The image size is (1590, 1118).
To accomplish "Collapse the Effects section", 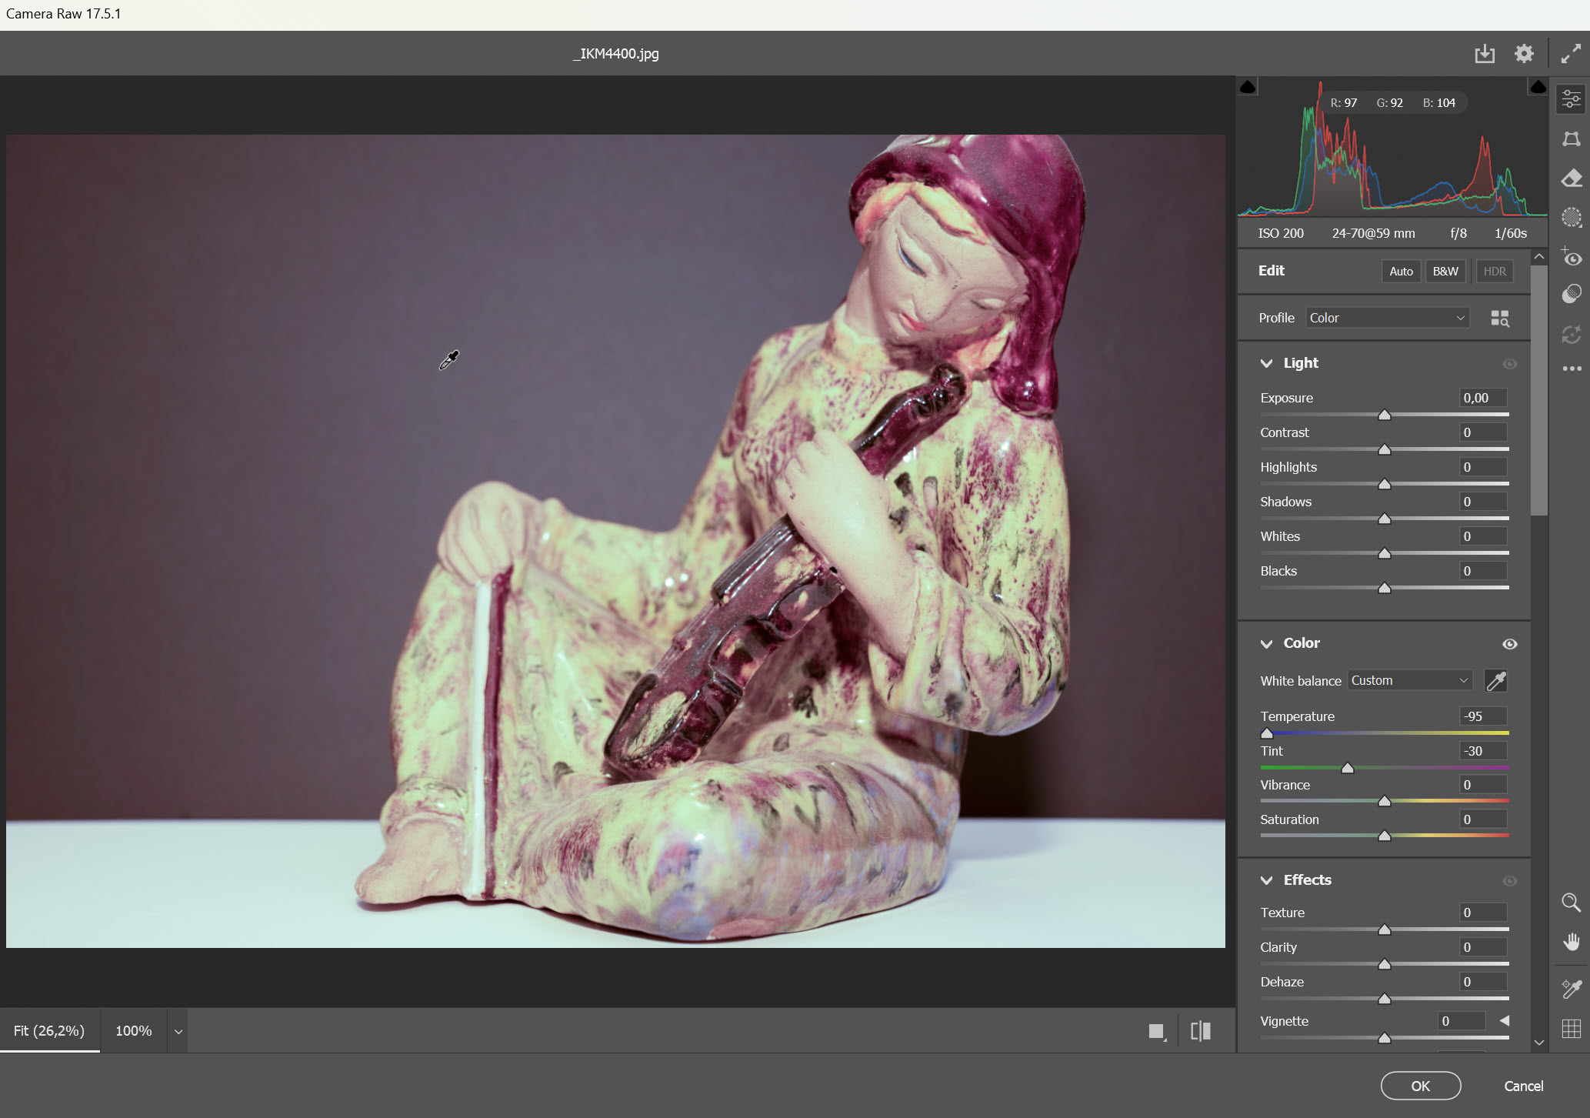I will click(1266, 880).
